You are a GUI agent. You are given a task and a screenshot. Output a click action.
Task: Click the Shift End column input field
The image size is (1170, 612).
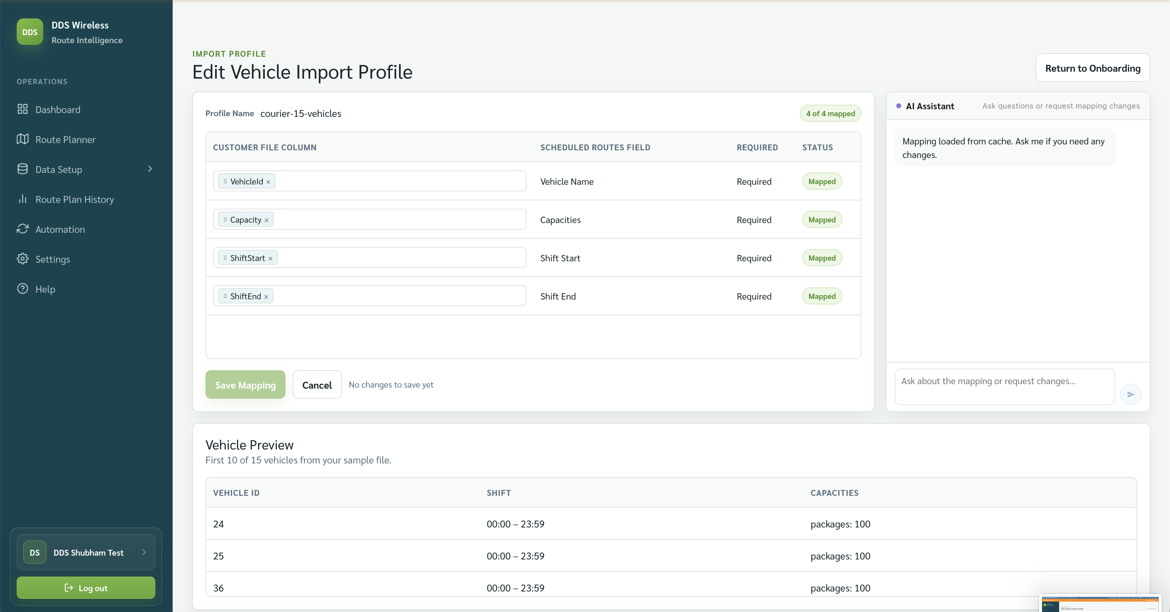coord(370,296)
